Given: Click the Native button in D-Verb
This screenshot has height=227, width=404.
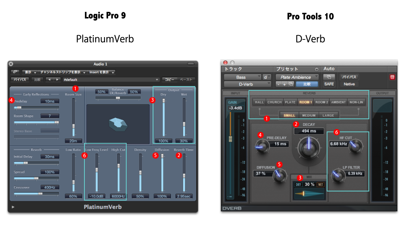Looking at the screenshot, I should click(349, 84).
